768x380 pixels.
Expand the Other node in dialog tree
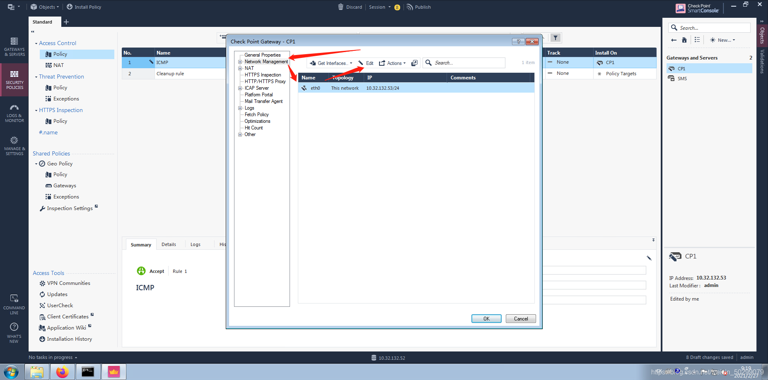coord(240,134)
